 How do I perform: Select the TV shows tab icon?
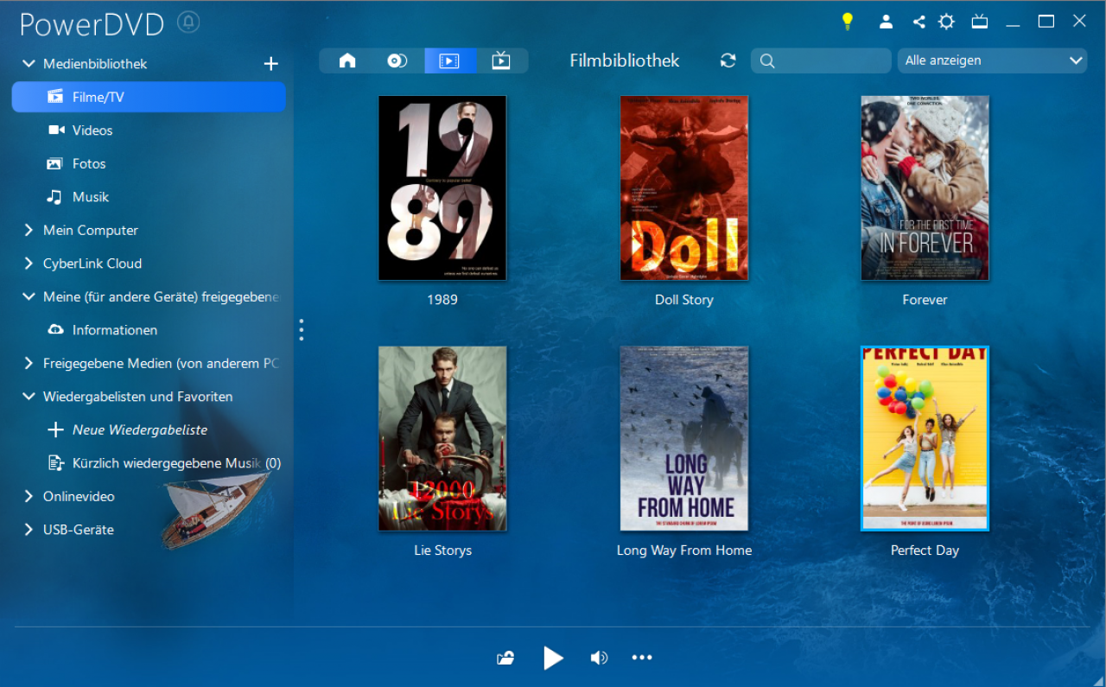[501, 60]
